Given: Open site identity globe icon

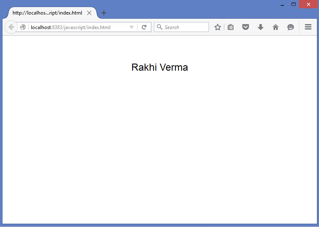Looking at the screenshot, I should 23,27.
